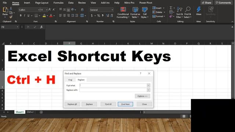The image size is (235, 132).
Task: Click the Find Next button
Action: (x=126, y=104)
